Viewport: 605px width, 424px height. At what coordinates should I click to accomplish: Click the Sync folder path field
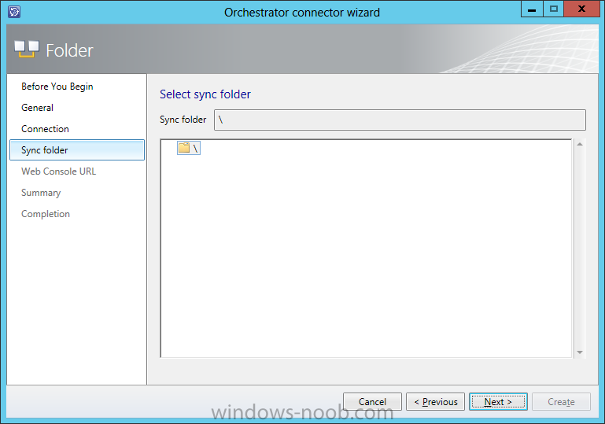click(x=400, y=120)
